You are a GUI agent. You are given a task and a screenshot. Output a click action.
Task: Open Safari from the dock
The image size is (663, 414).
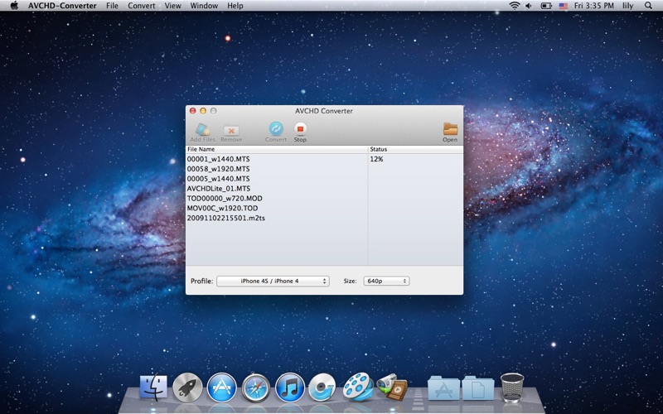click(256, 387)
